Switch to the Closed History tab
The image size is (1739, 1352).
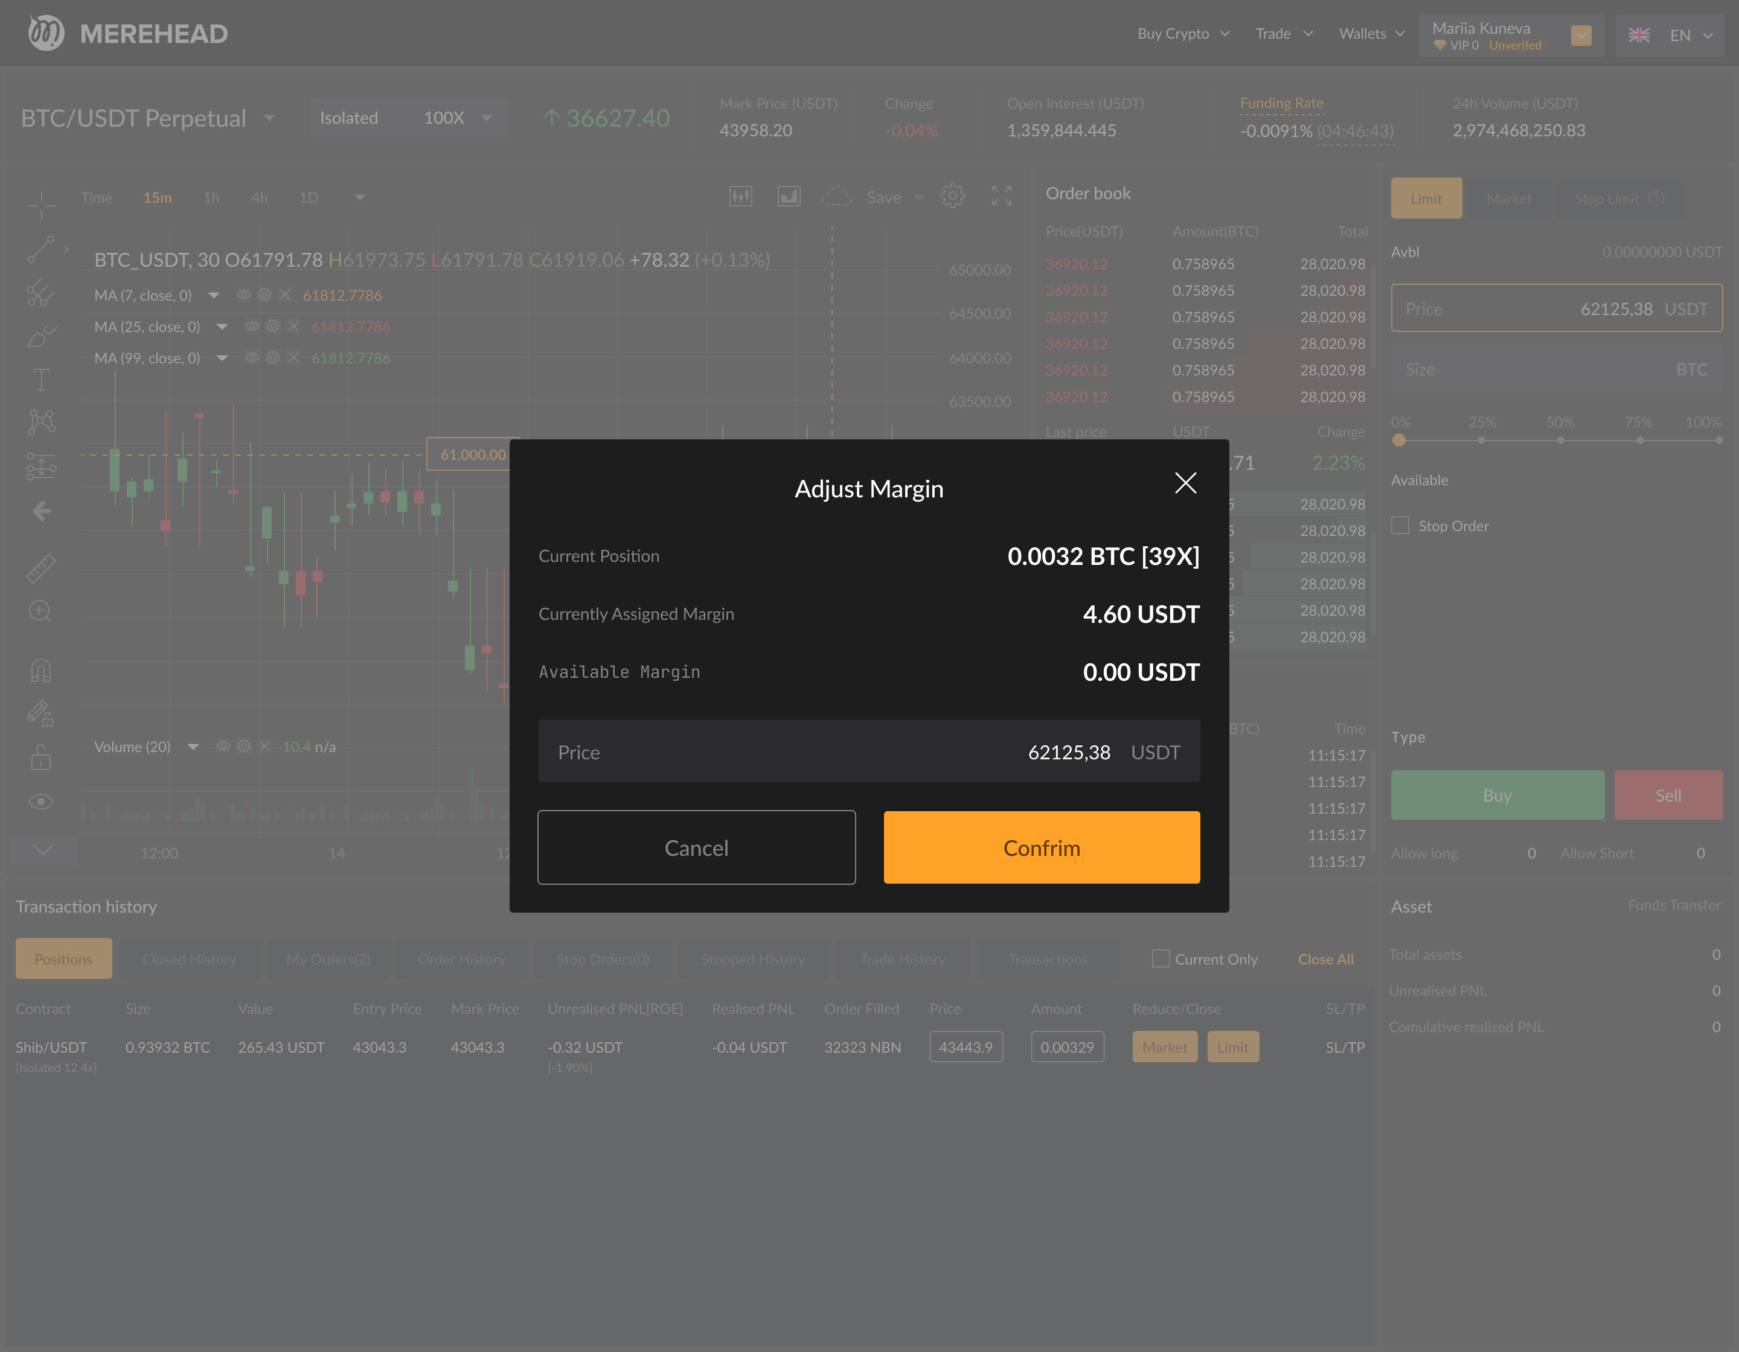[x=190, y=959]
